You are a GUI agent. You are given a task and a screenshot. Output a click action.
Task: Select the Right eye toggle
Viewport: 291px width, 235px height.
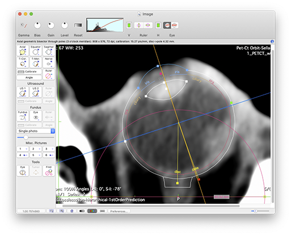tap(175, 25)
